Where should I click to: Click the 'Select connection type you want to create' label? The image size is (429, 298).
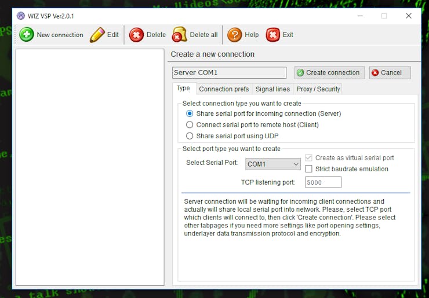click(x=242, y=104)
